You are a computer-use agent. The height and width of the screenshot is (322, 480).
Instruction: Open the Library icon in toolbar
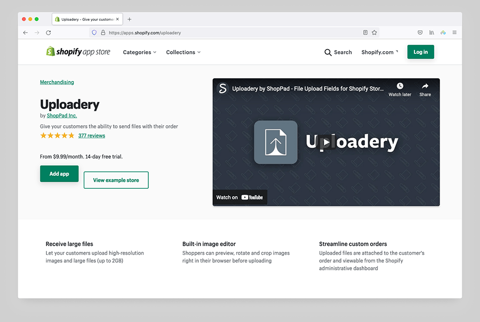[x=431, y=33]
